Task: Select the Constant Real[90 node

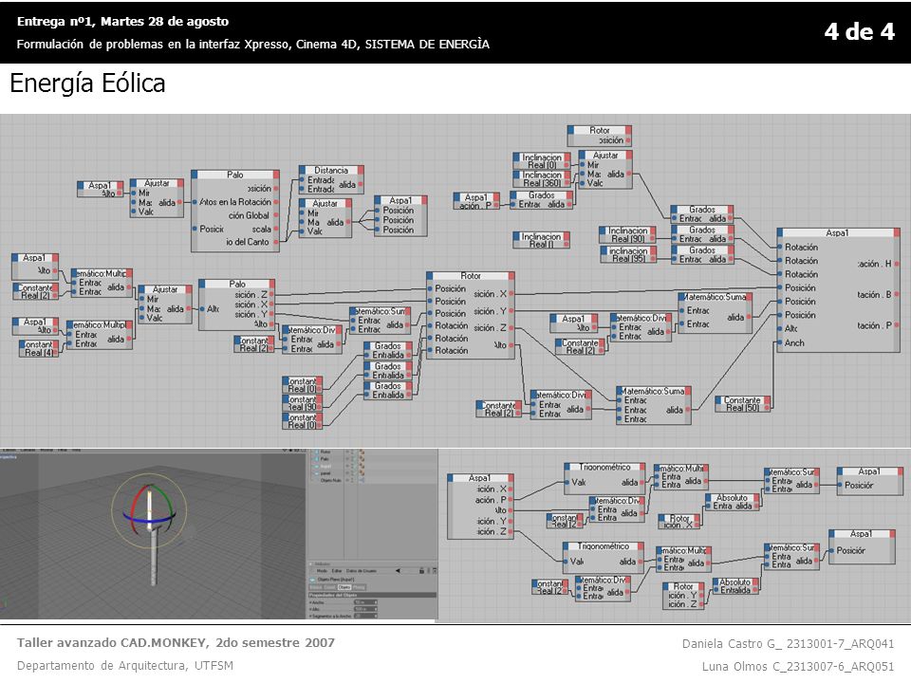Action: (x=302, y=402)
